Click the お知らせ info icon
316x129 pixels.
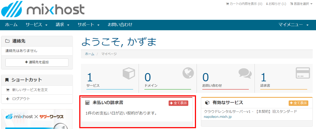[267, 4]
